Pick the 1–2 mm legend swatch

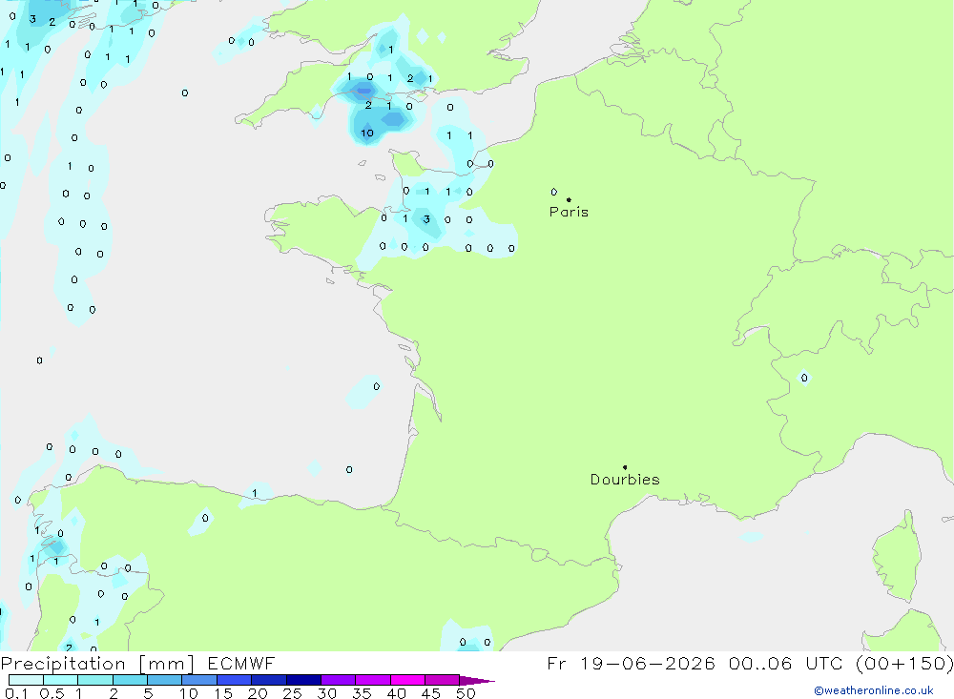click(95, 680)
